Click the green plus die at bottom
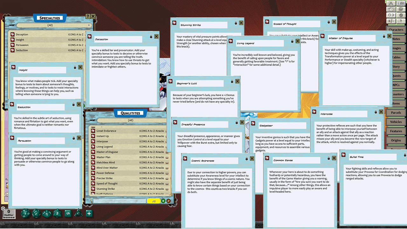 [x=89, y=213]
